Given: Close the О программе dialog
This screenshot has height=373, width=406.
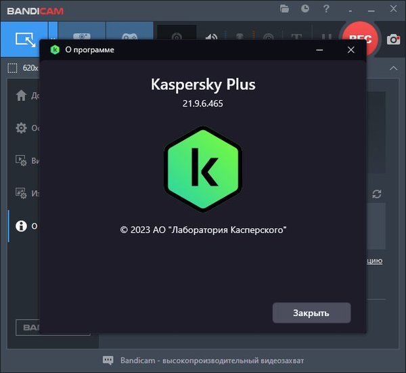Looking at the screenshot, I should (x=351, y=49).
